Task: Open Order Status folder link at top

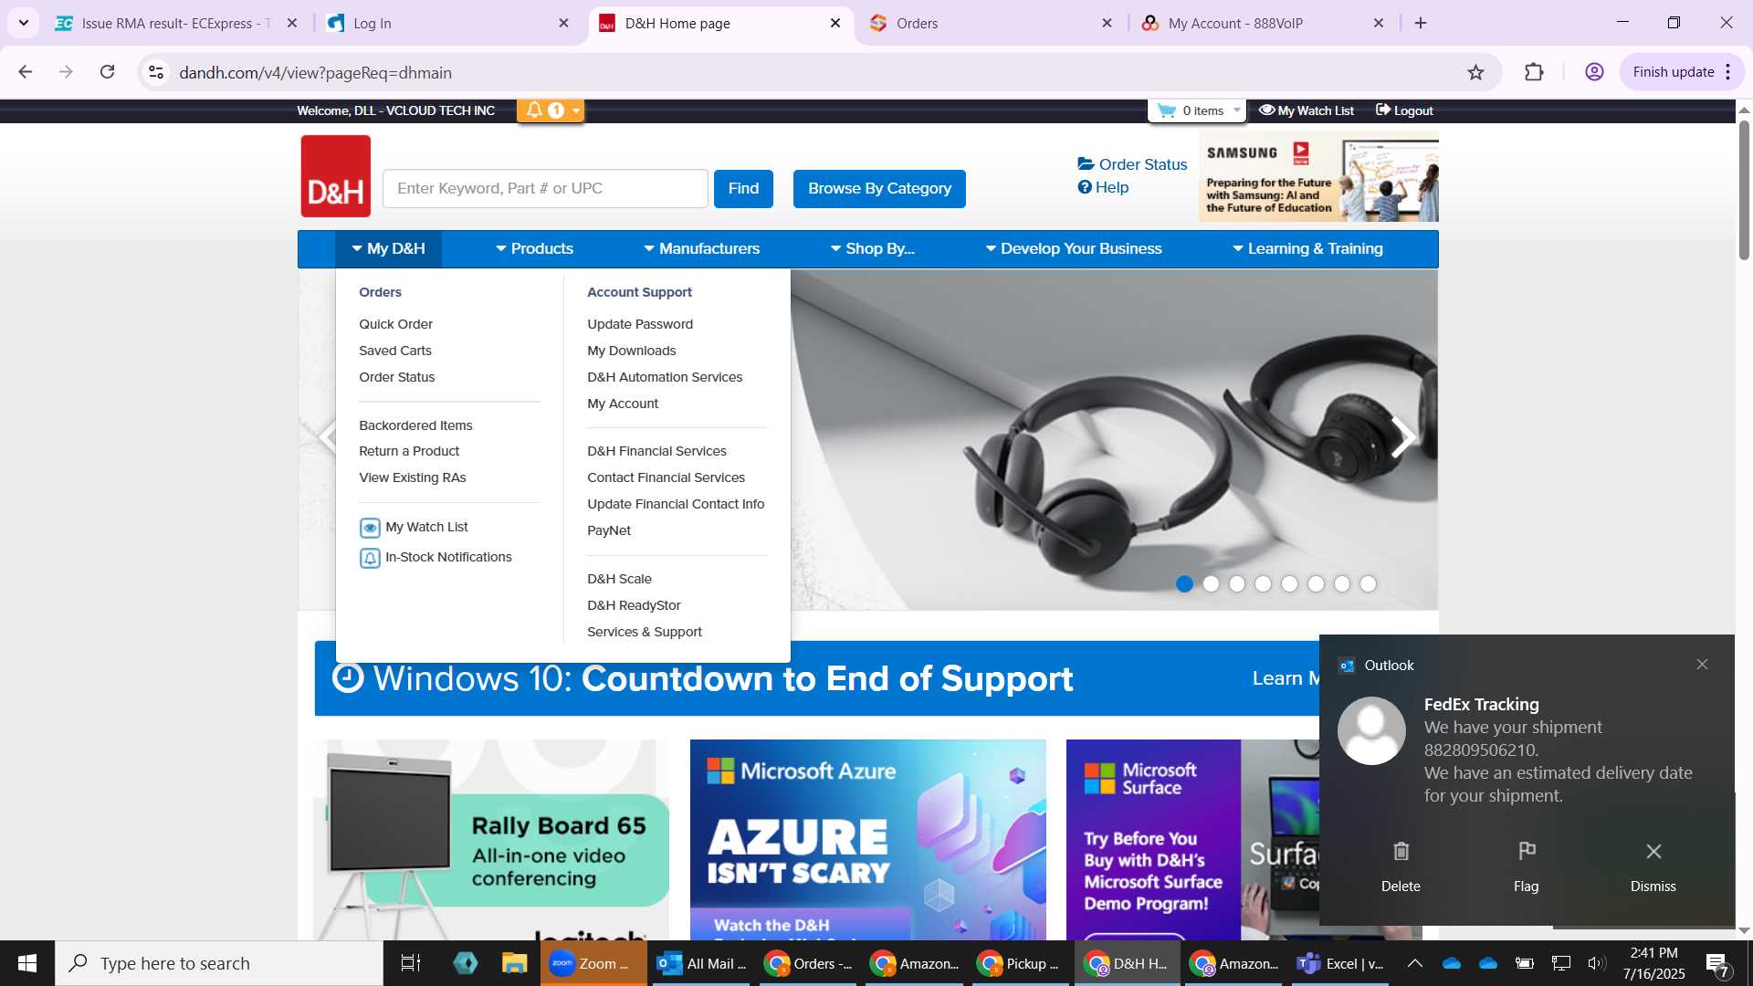Action: point(1132,164)
